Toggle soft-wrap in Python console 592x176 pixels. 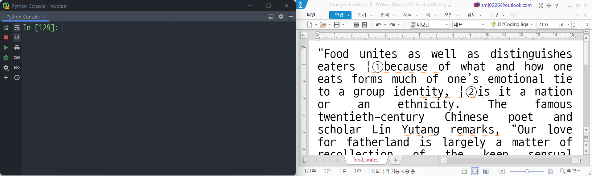[17, 28]
